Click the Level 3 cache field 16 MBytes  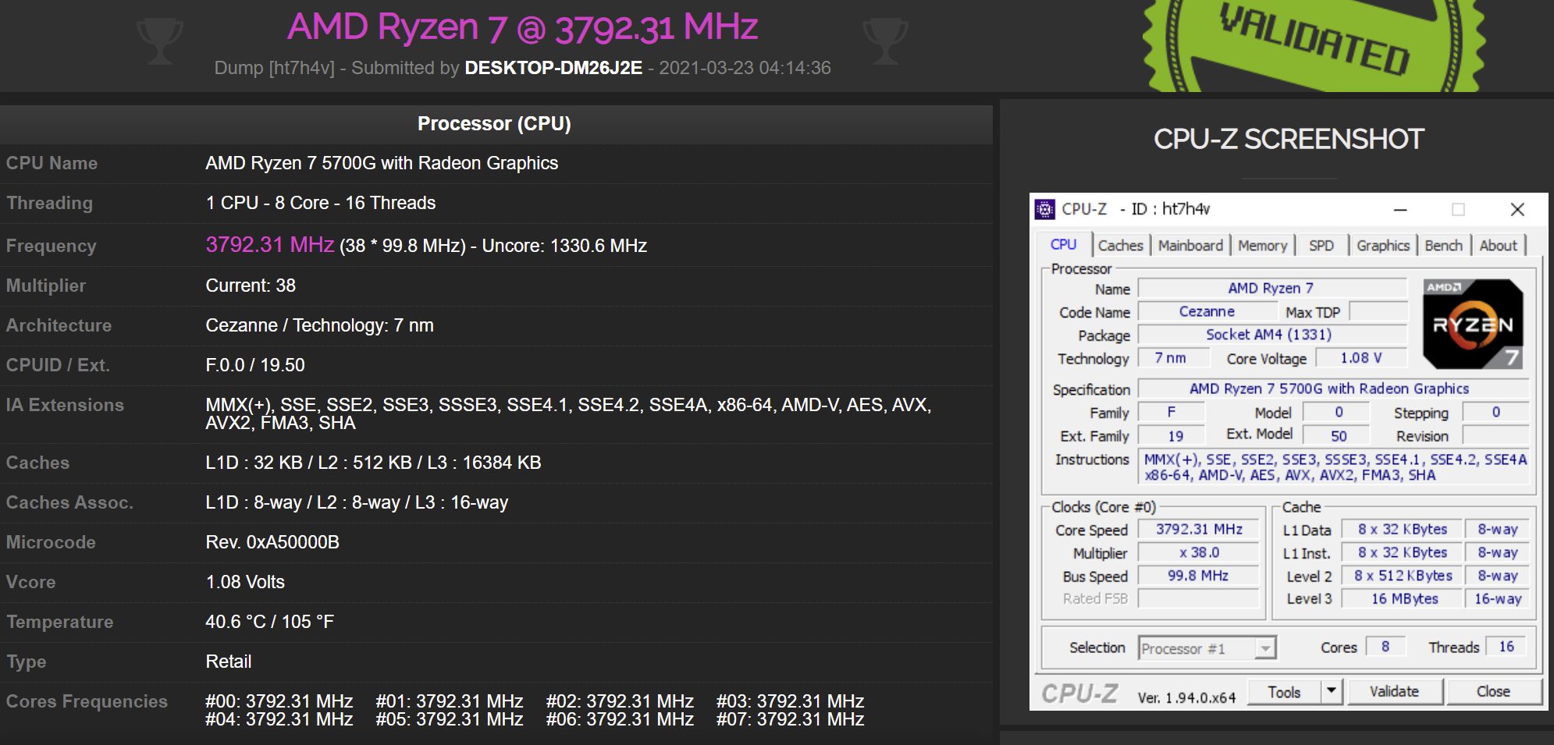pyautogui.click(x=1403, y=599)
